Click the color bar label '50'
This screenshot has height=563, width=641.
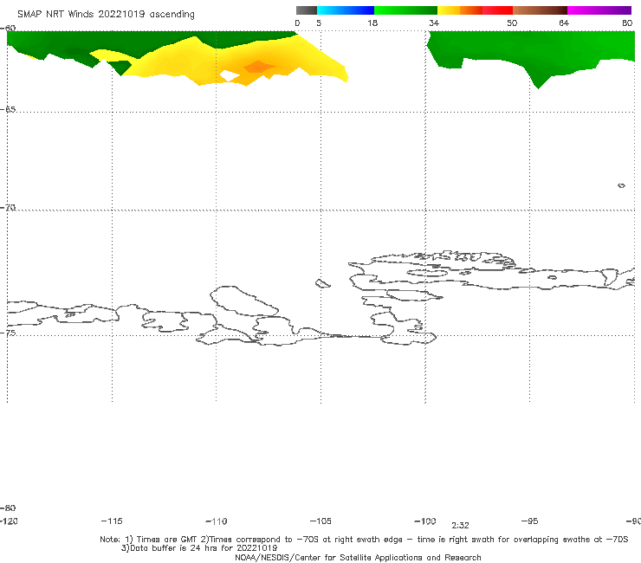pyautogui.click(x=512, y=23)
